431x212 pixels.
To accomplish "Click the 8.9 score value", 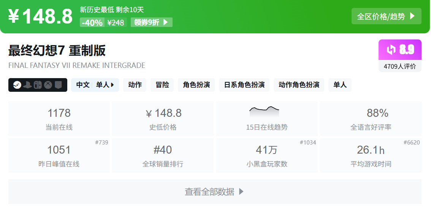I will point(407,50).
